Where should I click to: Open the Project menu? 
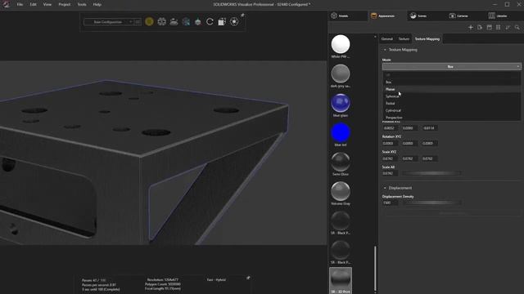pyautogui.click(x=64, y=4)
